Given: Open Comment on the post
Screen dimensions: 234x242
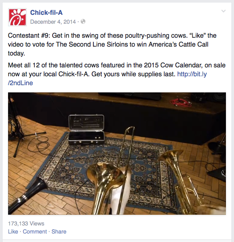Looking at the screenshot, I should pos(35,231).
